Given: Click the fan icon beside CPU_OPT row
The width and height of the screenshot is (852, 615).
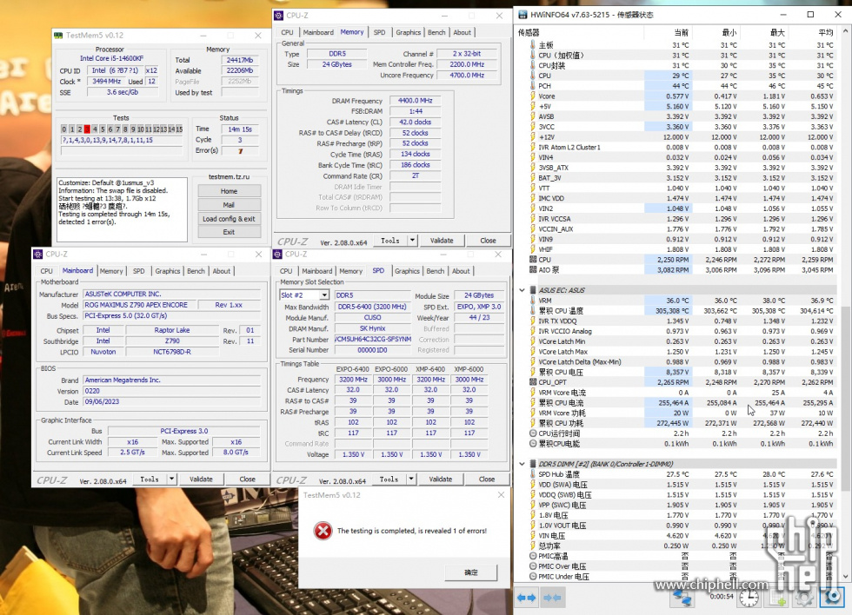Looking at the screenshot, I should pyautogui.click(x=533, y=382).
